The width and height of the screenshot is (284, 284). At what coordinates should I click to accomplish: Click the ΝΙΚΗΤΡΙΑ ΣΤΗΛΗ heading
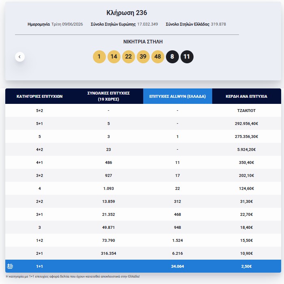click(143, 42)
